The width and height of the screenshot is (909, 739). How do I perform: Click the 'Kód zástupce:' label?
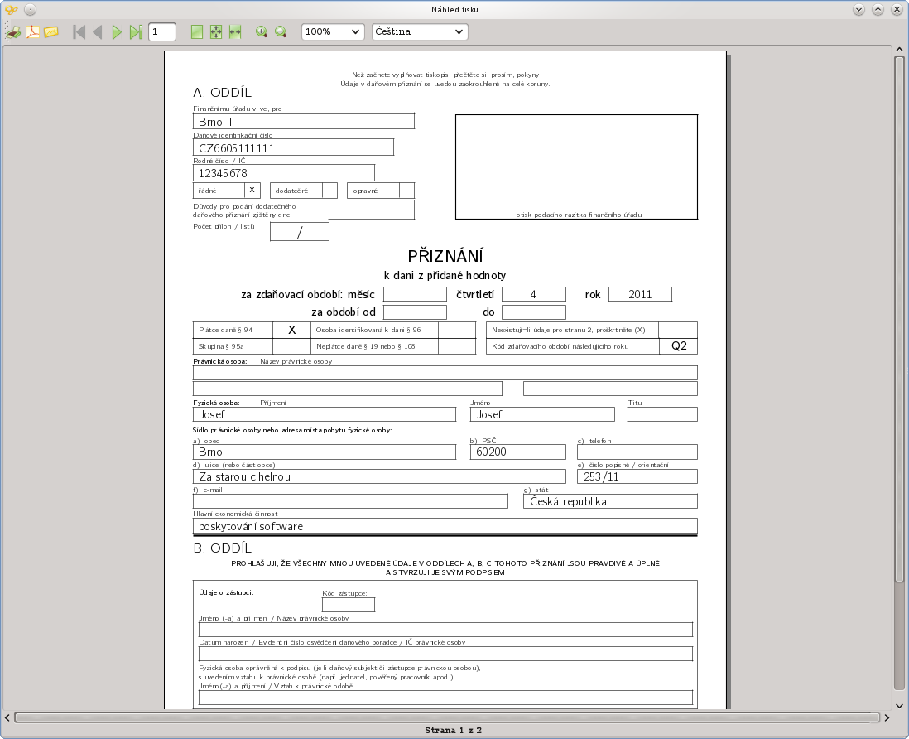pyautogui.click(x=345, y=593)
